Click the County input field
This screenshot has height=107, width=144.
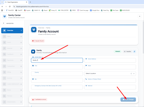point(57,74)
